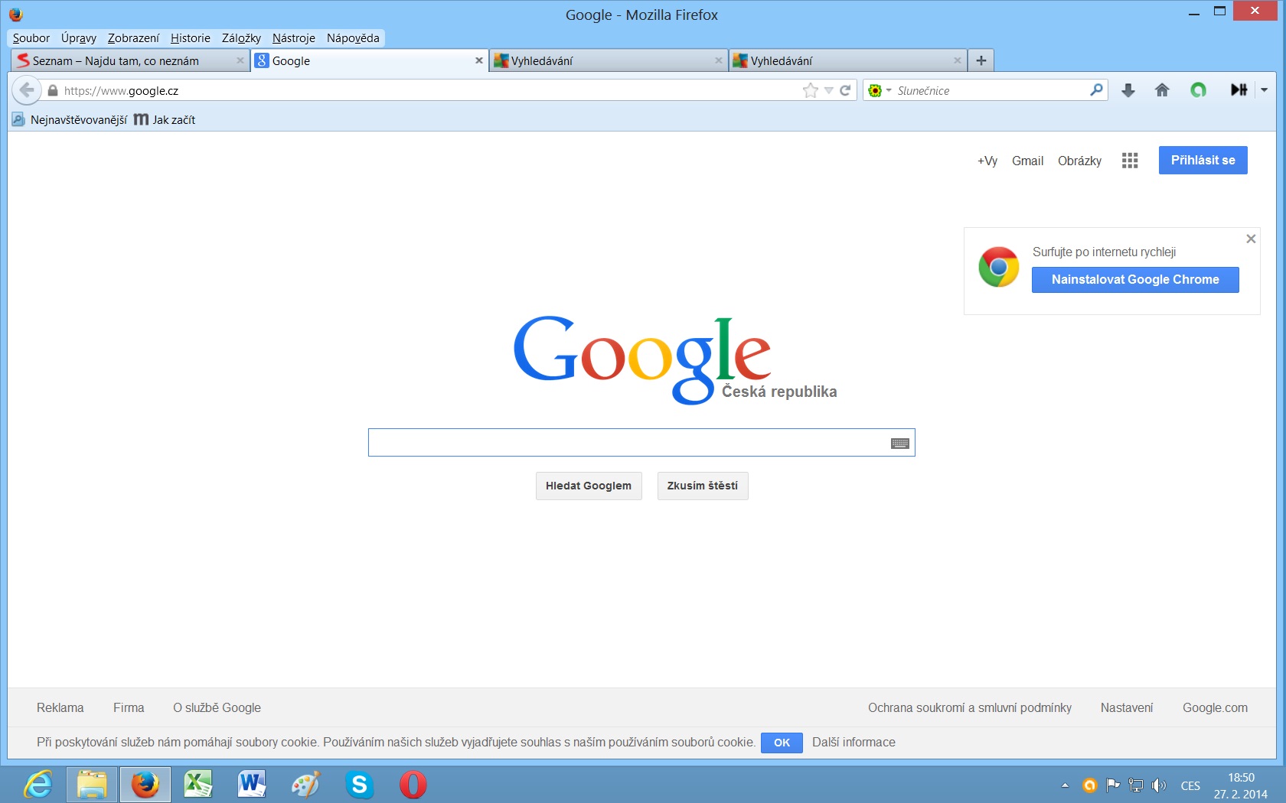Open the Google.com footer link
This screenshot has width=1286, height=803.
tap(1215, 708)
